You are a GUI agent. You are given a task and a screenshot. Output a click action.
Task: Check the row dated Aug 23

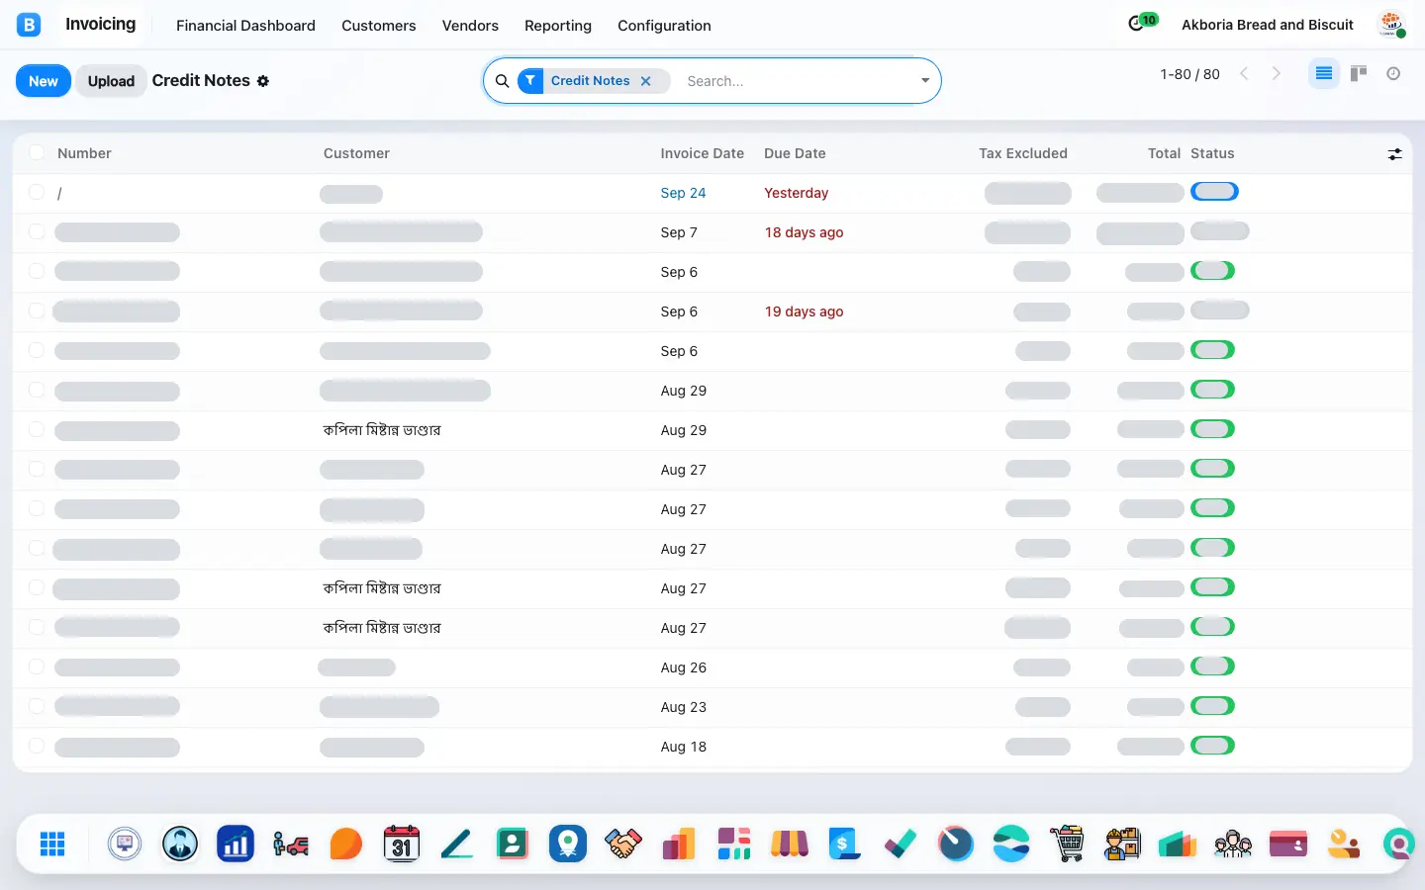tap(37, 706)
